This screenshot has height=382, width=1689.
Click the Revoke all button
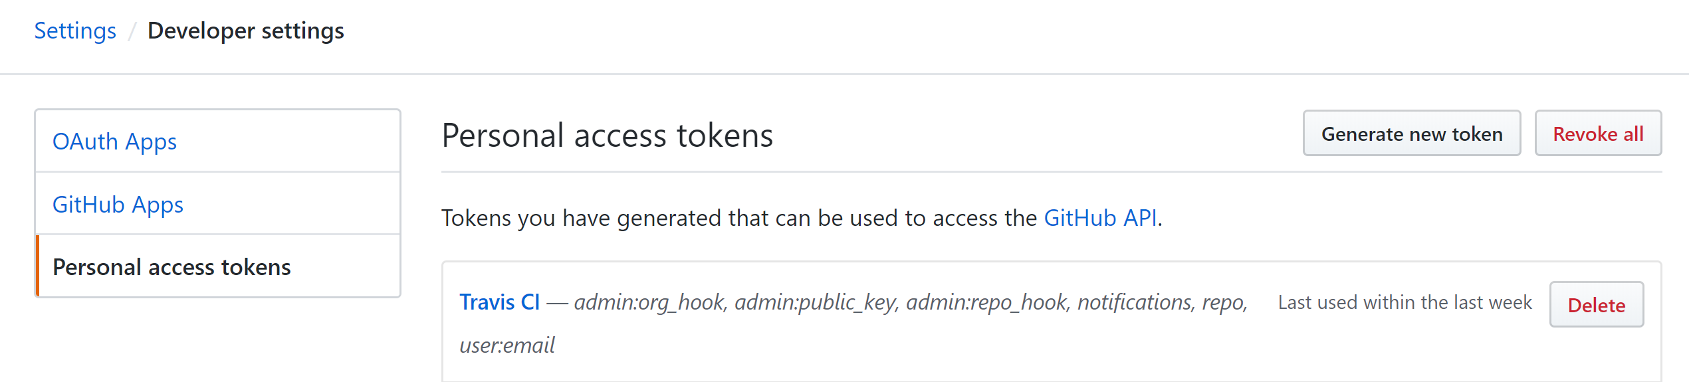1597,134
